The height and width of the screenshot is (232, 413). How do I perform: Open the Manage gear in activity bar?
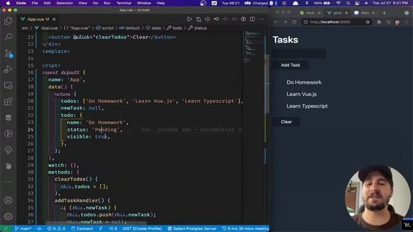point(8,217)
